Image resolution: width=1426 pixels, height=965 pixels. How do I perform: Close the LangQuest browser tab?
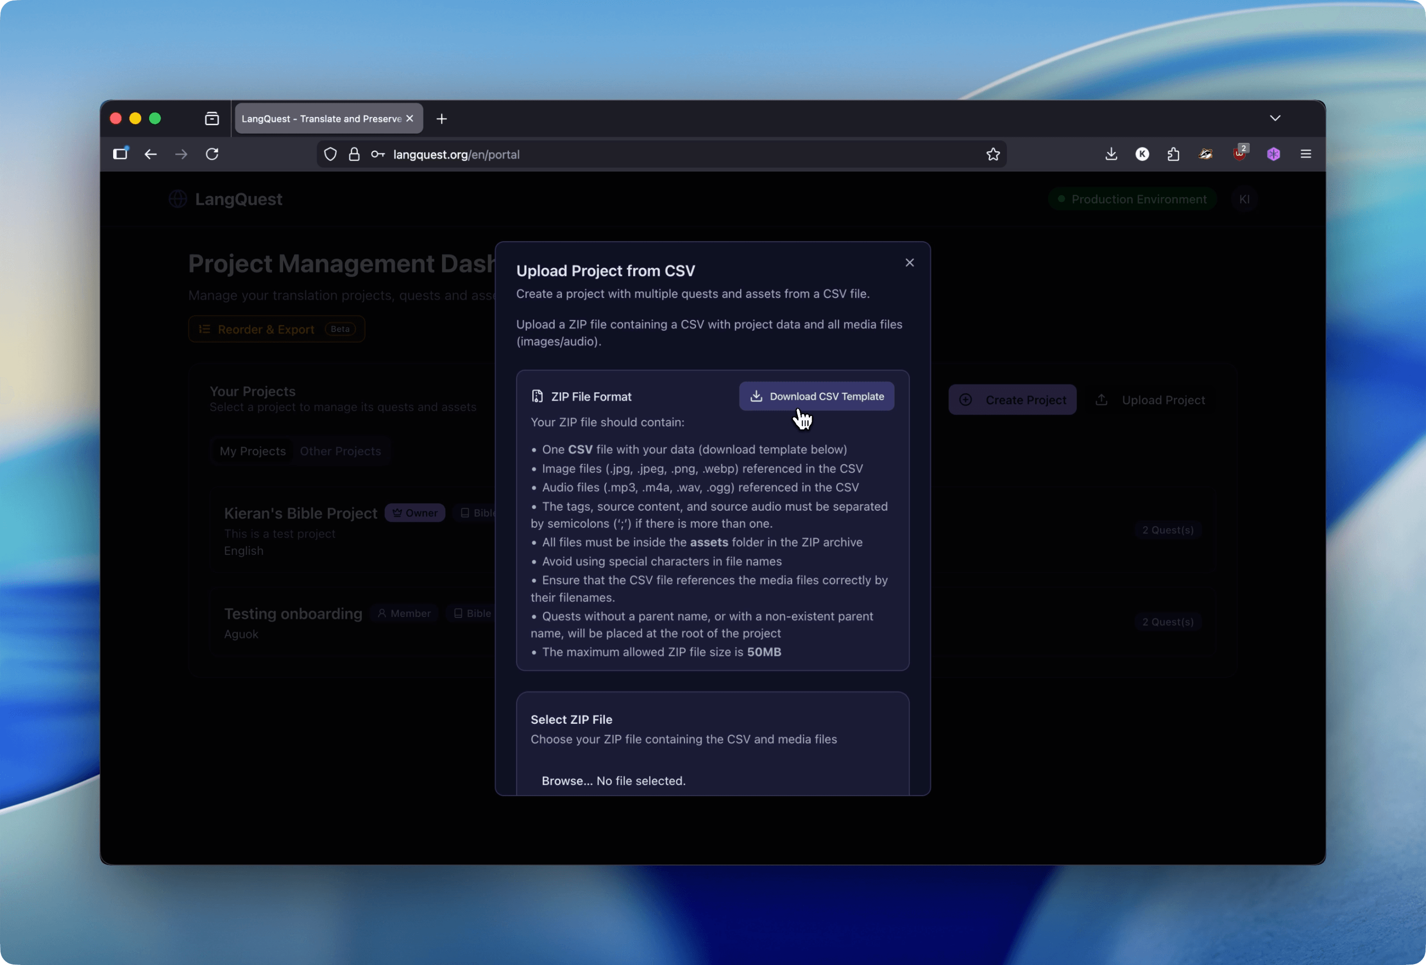410,118
